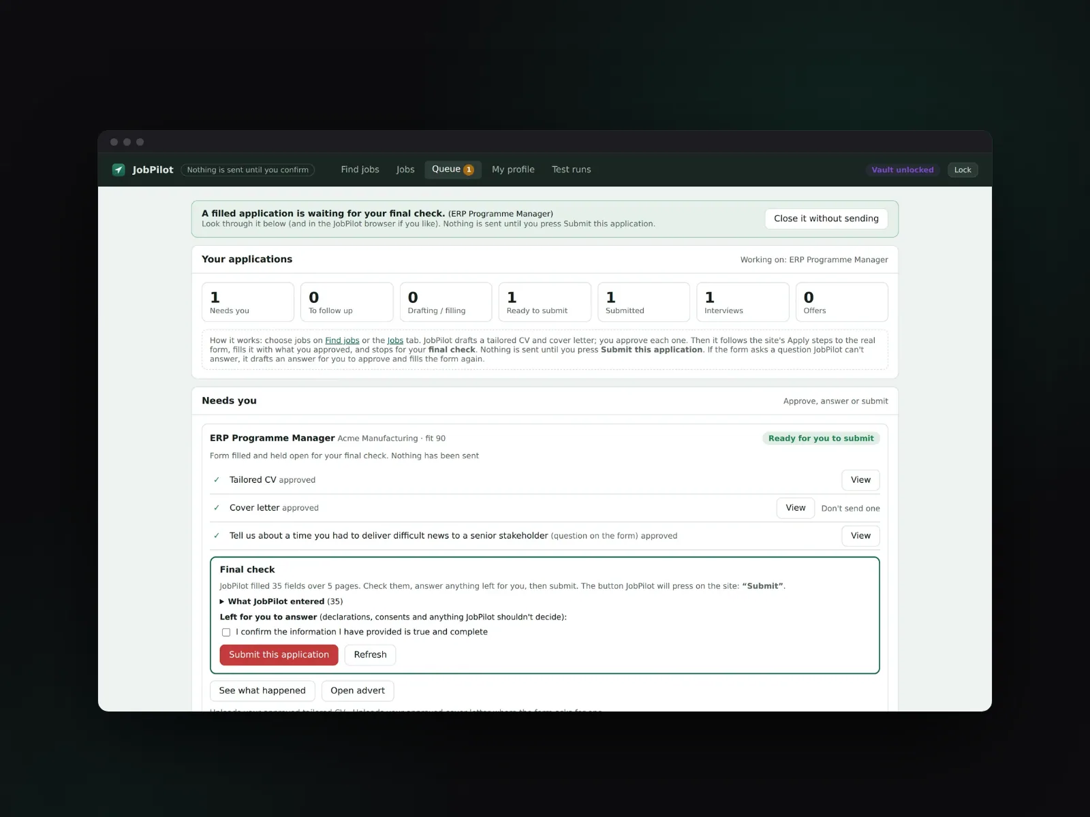Open the Queue tab
Image resolution: width=1090 pixels, height=817 pixels.
(452, 170)
